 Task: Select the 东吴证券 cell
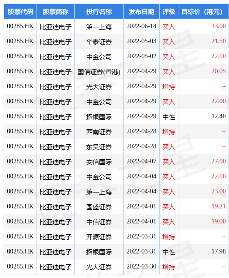pos(99,147)
